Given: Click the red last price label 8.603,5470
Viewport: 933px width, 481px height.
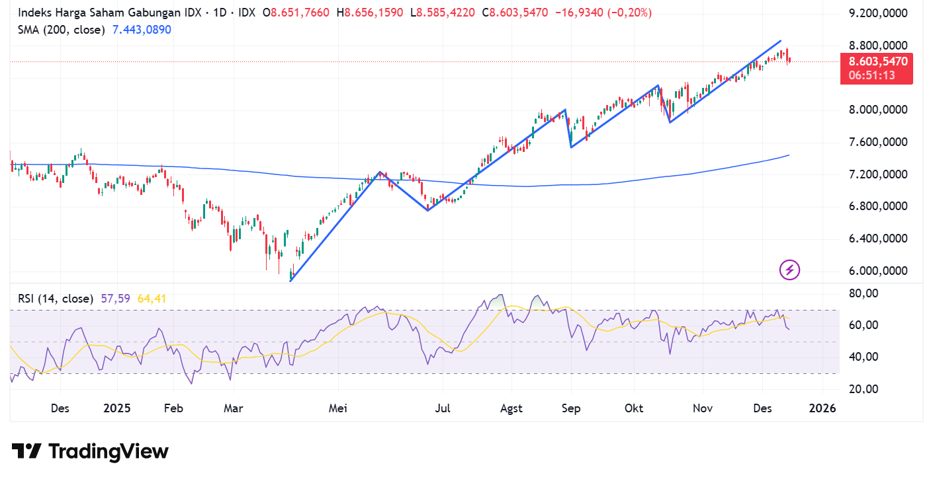Looking at the screenshot, I should [x=878, y=61].
